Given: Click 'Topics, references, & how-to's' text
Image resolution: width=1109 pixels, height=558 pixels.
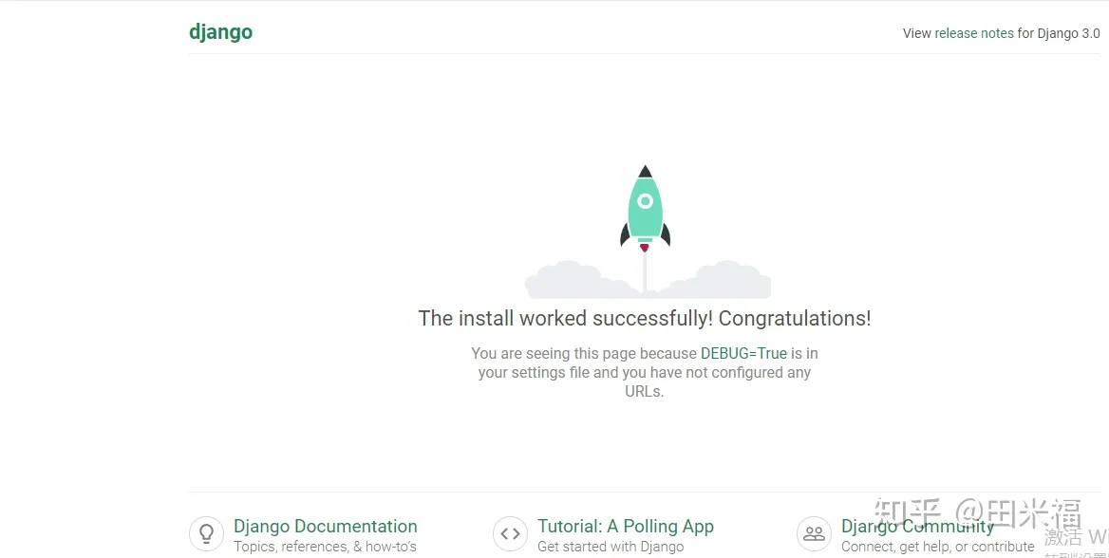Looking at the screenshot, I should [x=325, y=547].
